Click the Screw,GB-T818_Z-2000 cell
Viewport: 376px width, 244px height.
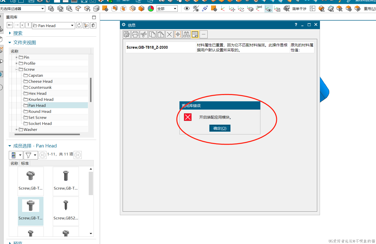161,47
